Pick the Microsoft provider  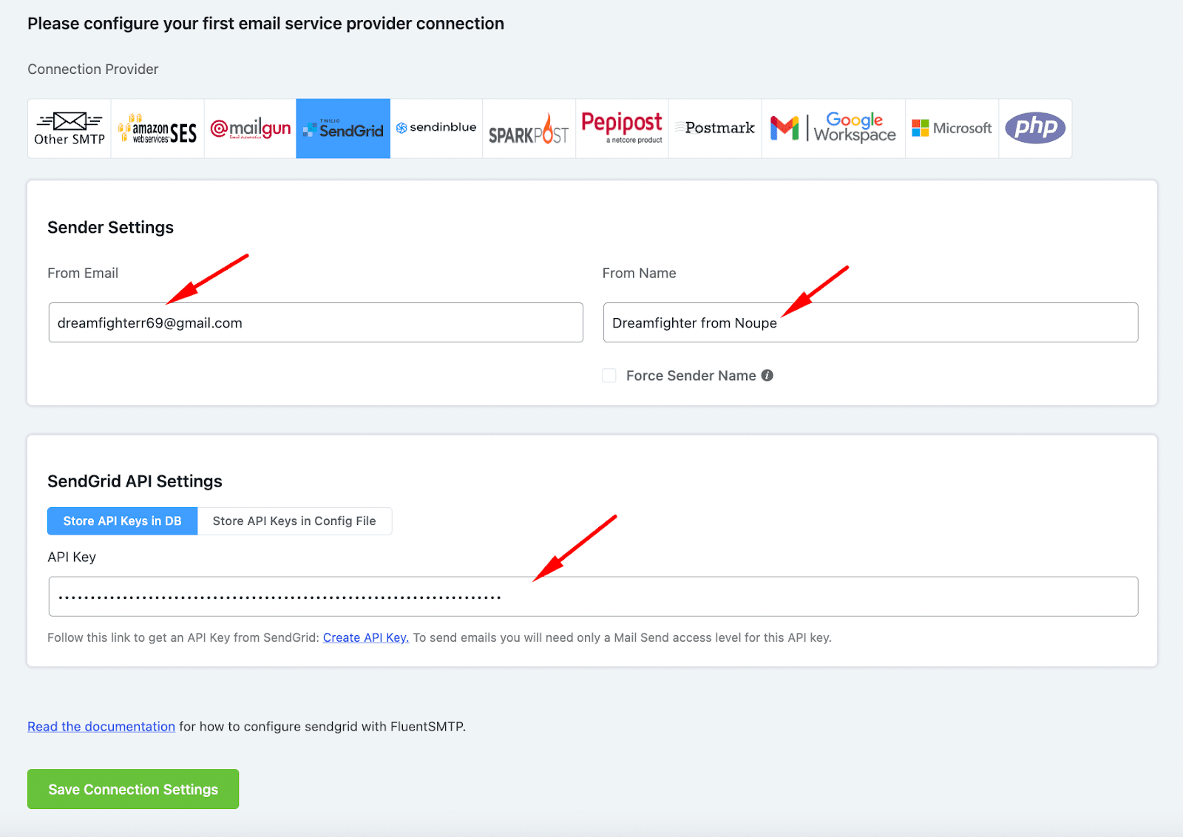(x=952, y=129)
